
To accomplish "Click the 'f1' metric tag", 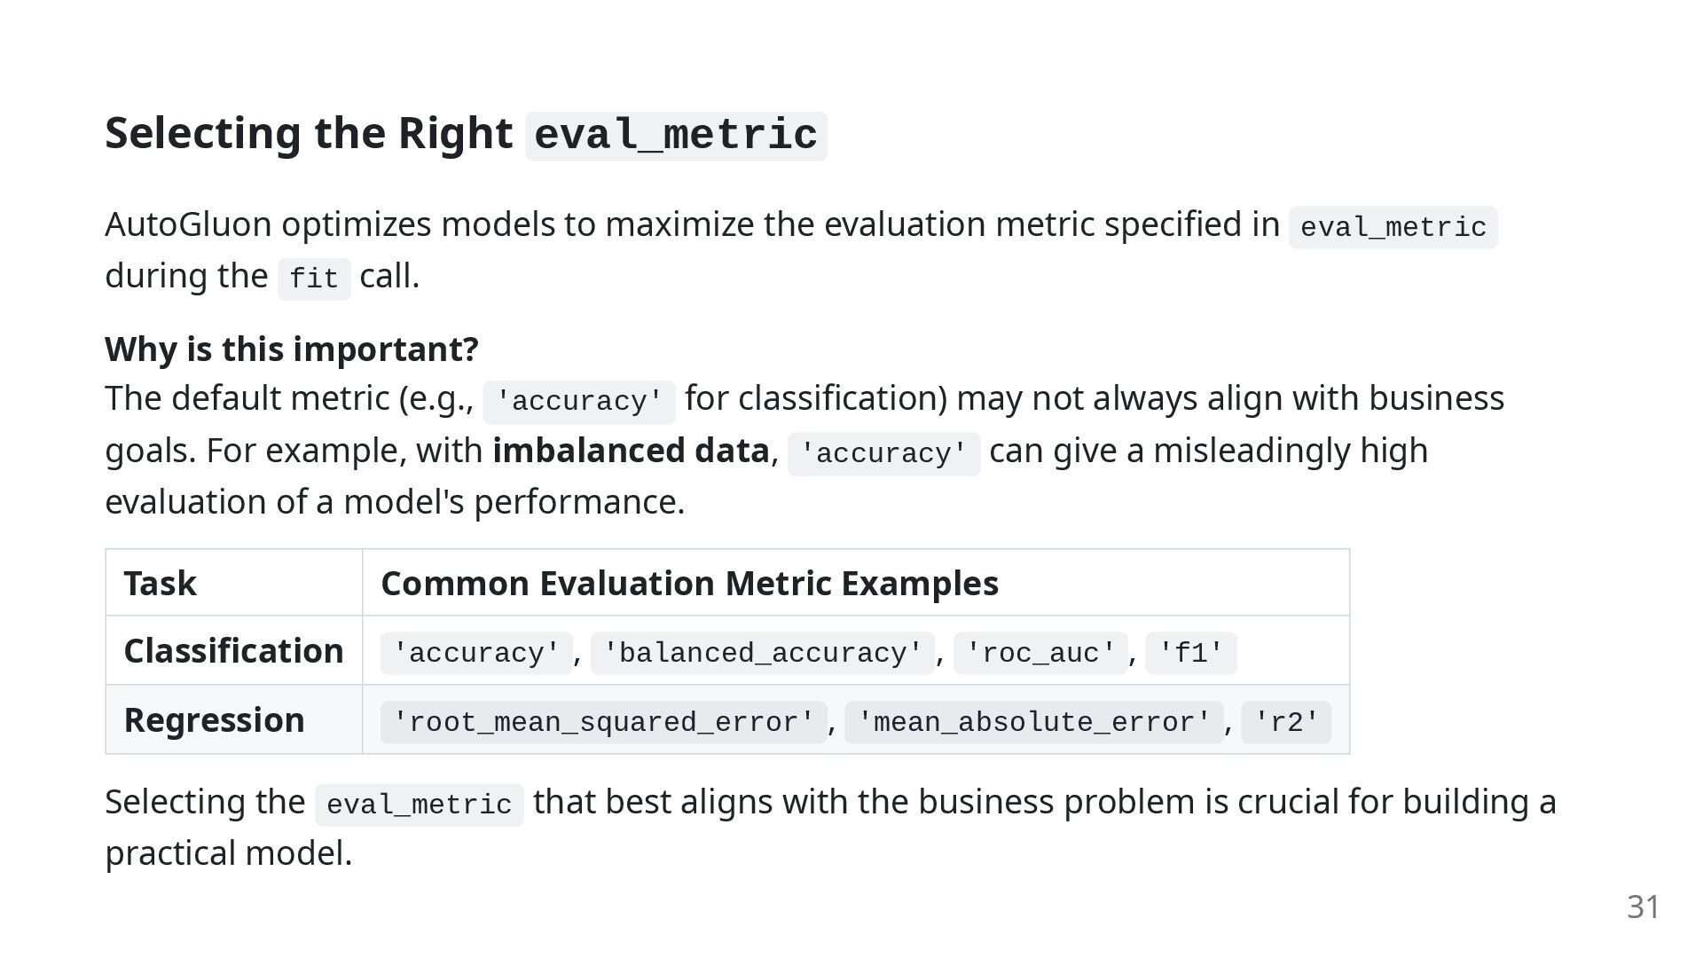I will coord(1191,654).
